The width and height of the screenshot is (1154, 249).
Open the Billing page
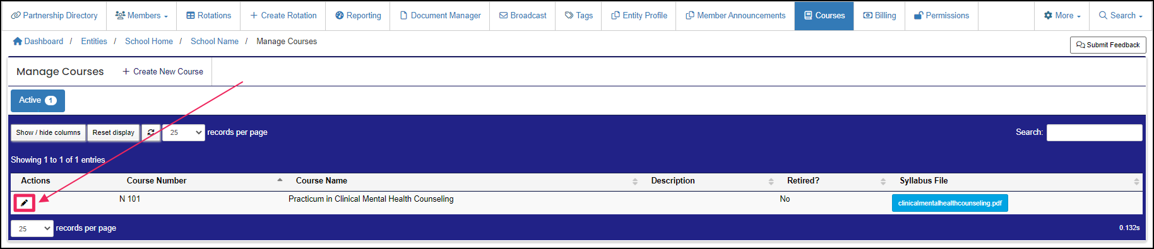[x=879, y=15]
